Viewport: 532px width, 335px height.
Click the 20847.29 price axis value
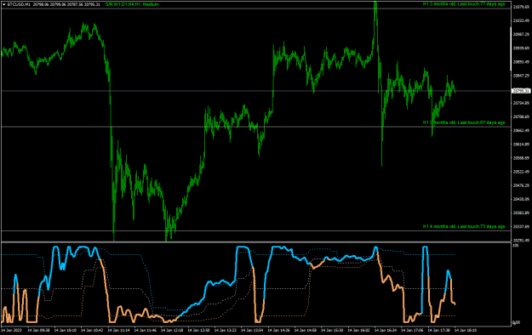[521, 76]
